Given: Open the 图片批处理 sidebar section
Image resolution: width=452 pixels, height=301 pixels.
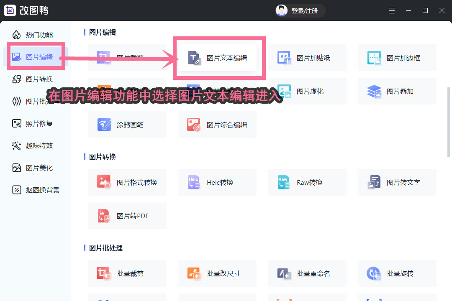Looking at the screenshot, I should tap(35, 102).
